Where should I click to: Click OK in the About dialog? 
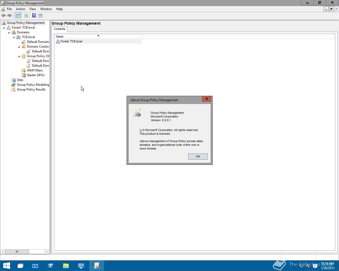coord(198,156)
